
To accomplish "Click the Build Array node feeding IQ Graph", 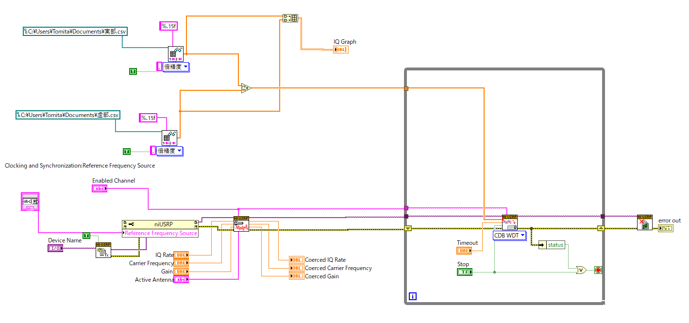I will (290, 18).
